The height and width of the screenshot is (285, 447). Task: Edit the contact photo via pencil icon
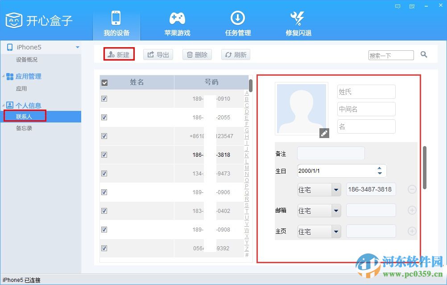324,133
